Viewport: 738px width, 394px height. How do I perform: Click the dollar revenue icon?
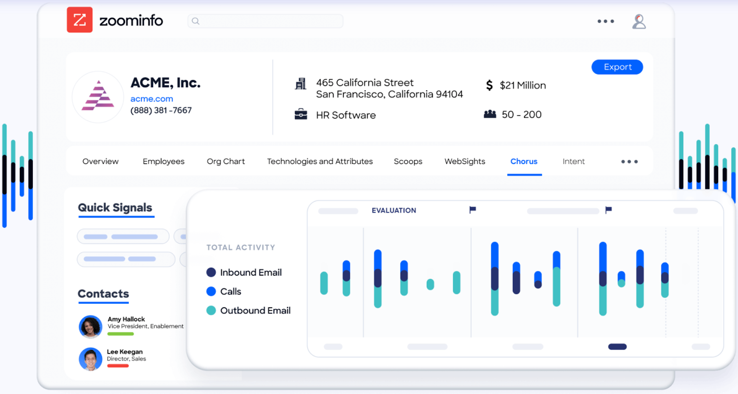click(x=489, y=85)
